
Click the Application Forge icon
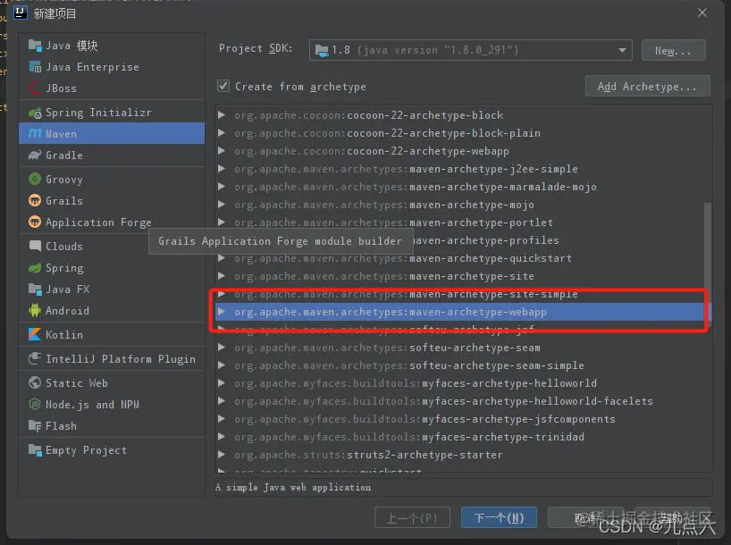[35, 222]
